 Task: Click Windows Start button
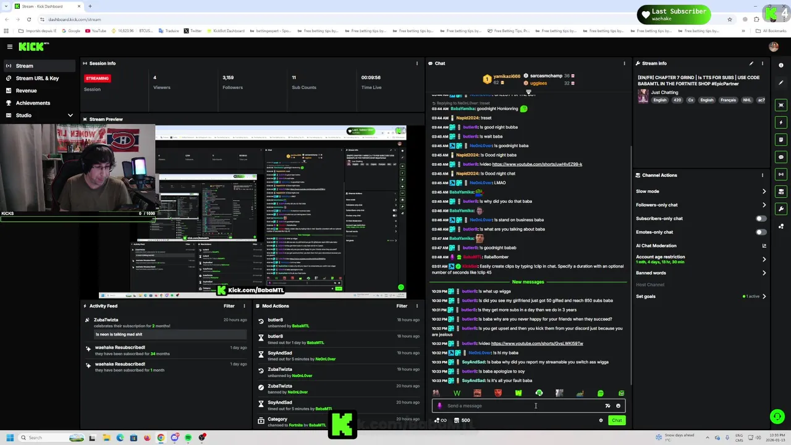[10, 438]
